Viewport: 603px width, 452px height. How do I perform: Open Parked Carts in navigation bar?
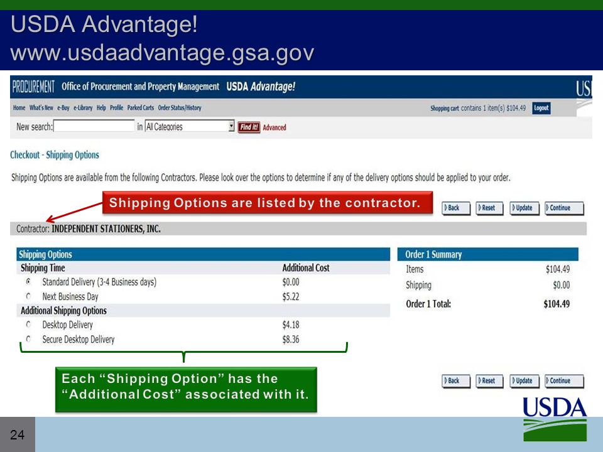pos(140,107)
